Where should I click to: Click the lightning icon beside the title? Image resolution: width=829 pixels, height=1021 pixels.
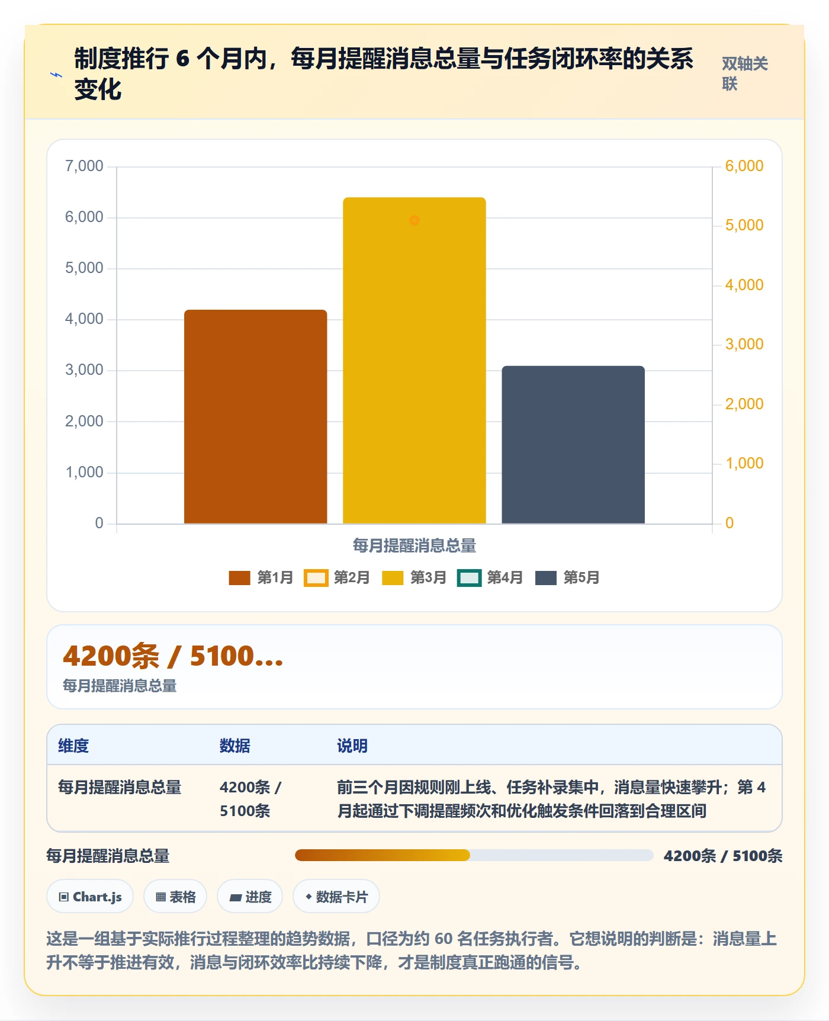[x=56, y=75]
